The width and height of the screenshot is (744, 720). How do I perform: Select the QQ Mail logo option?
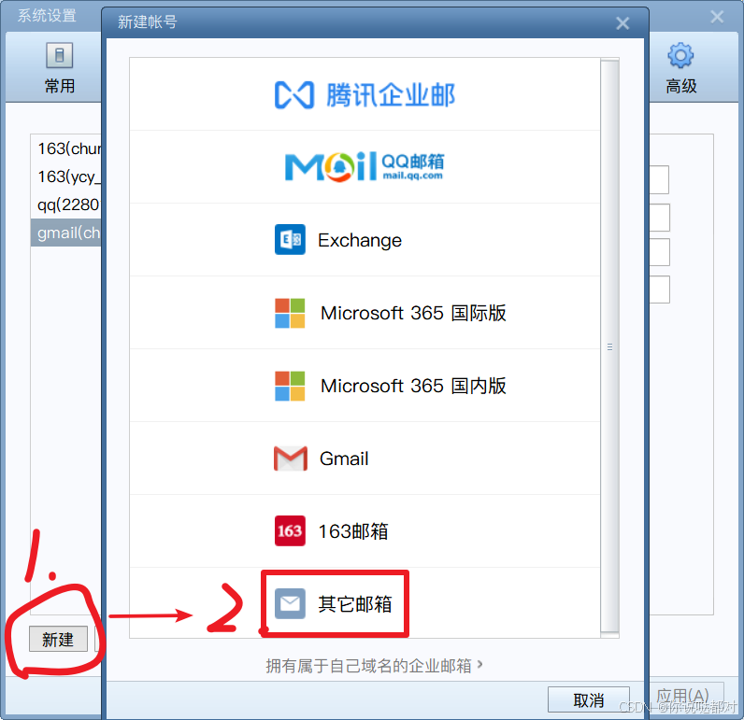(x=365, y=166)
